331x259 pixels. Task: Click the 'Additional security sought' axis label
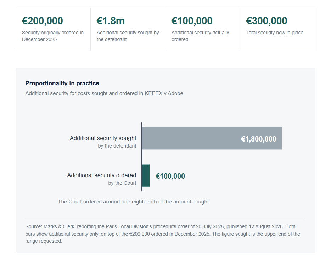[x=103, y=138]
